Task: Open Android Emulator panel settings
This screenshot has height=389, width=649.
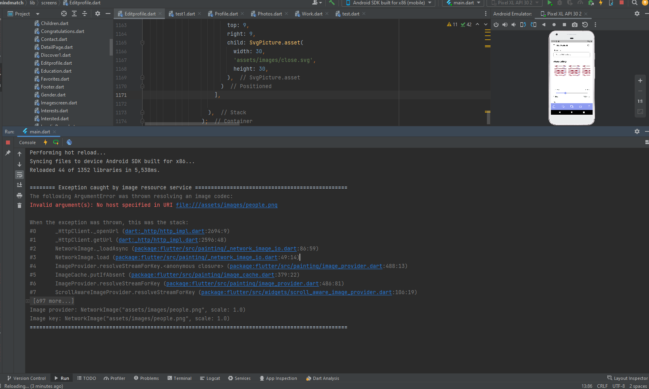Action: [x=637, y=13]
